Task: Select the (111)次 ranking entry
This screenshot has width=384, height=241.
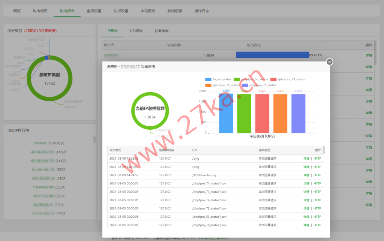Action: (x=49, y=161)
